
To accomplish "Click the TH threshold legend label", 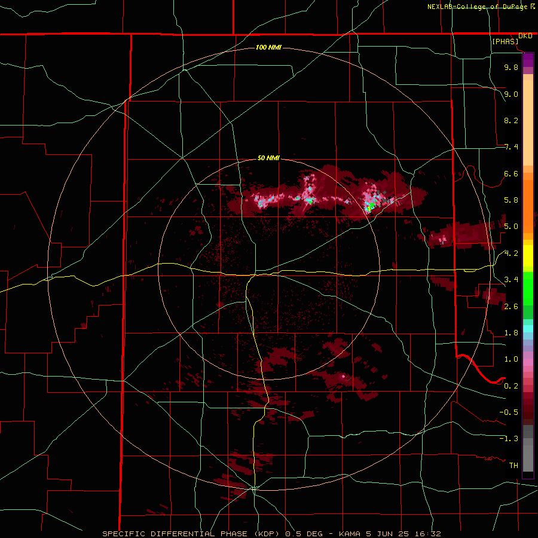I will pos(513,465).
